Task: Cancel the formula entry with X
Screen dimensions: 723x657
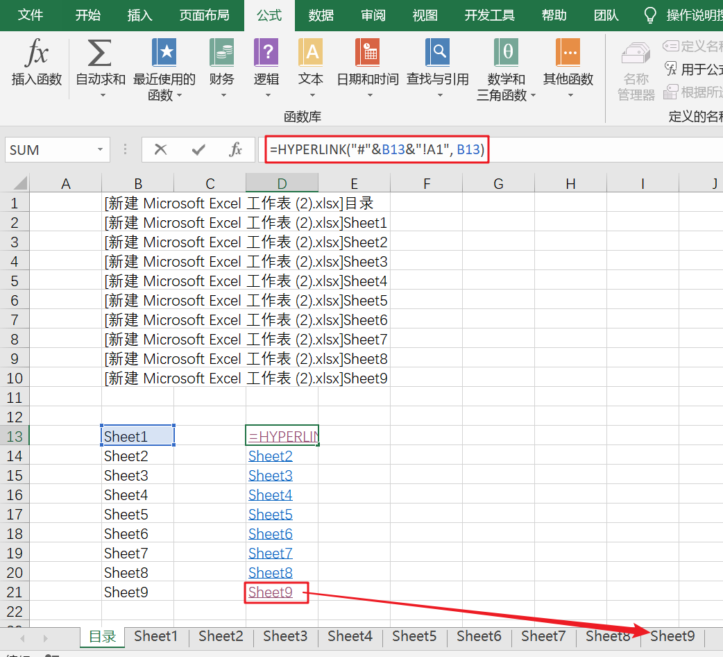Action: click(160, 149)
